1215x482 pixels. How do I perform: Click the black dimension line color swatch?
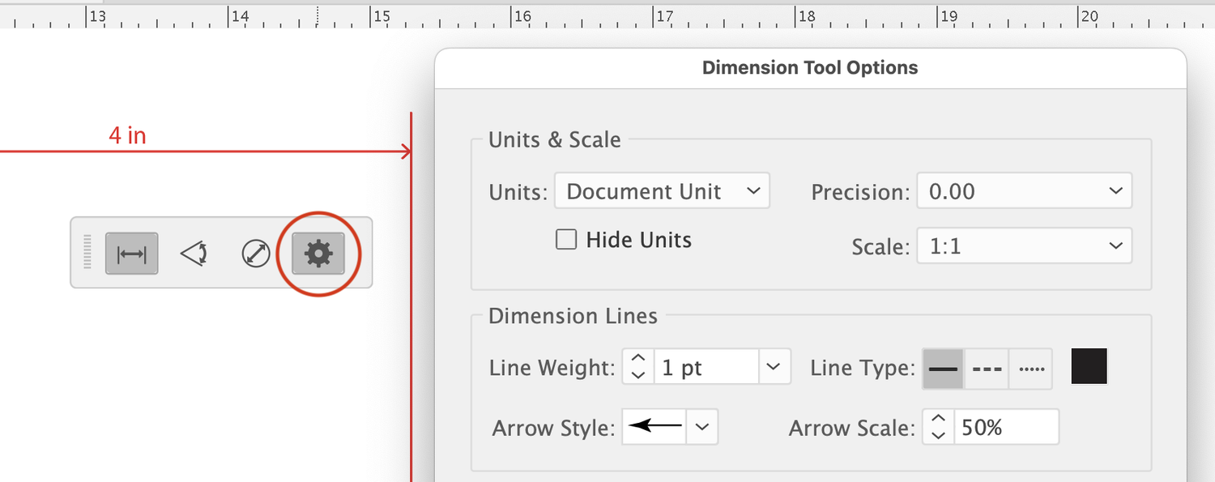(x=1089, y=366)
